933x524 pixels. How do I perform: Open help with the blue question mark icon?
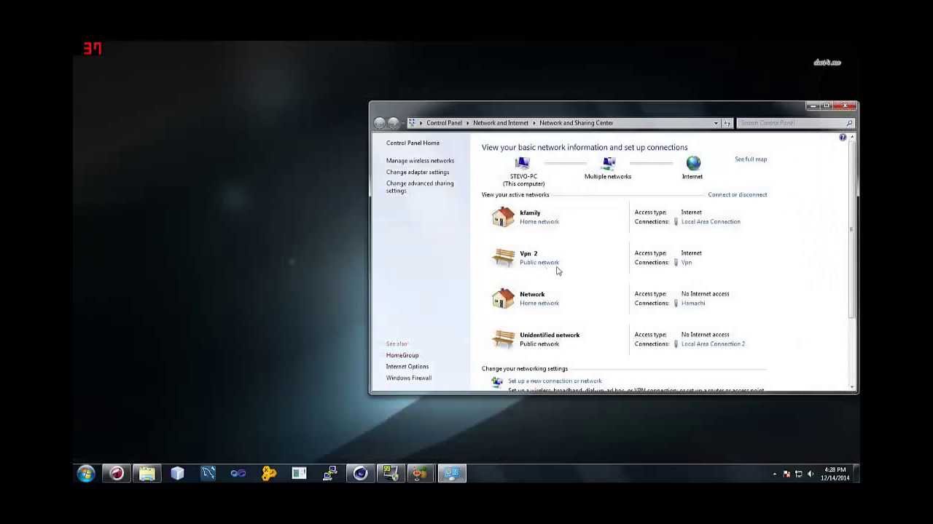[x=843, y=138]
